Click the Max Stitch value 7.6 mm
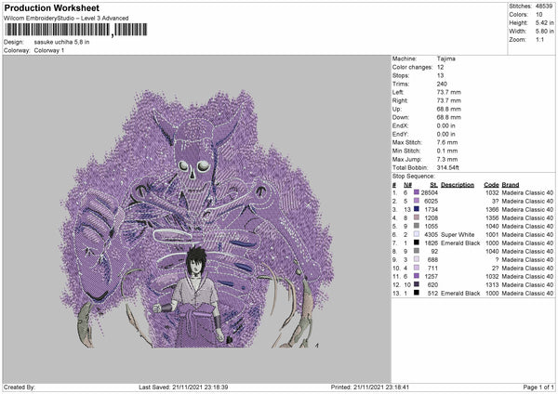 pyautogui.click(x=447, y=142)
